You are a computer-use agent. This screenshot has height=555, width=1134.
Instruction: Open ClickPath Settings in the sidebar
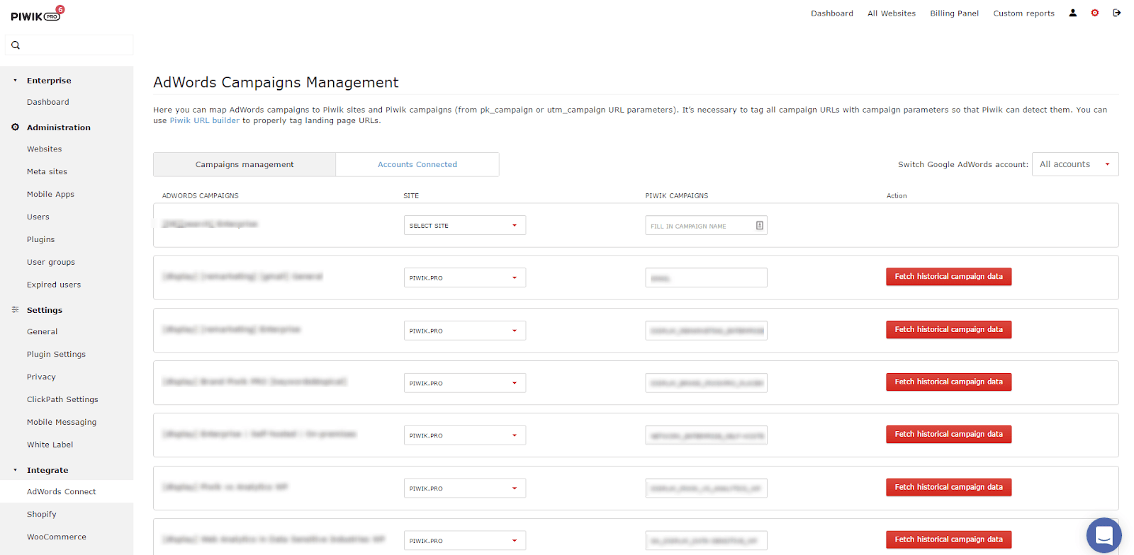coord(62,399)
